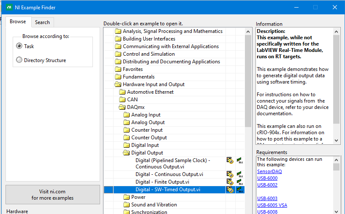345x214 pixels.
Task: Click the folder icon beside Analog Input
Action: [x=127, y=115]
